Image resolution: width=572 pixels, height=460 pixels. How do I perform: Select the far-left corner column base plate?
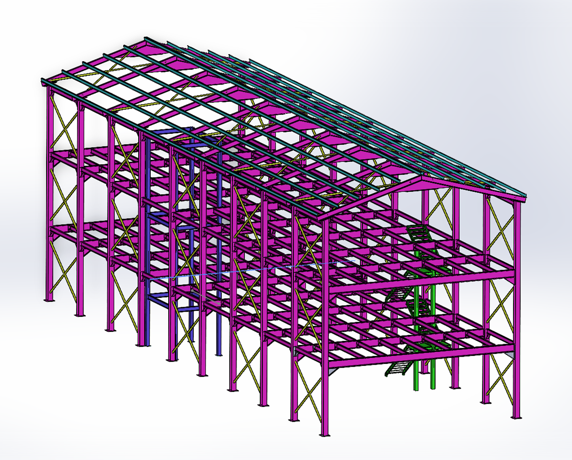(49, 300)
